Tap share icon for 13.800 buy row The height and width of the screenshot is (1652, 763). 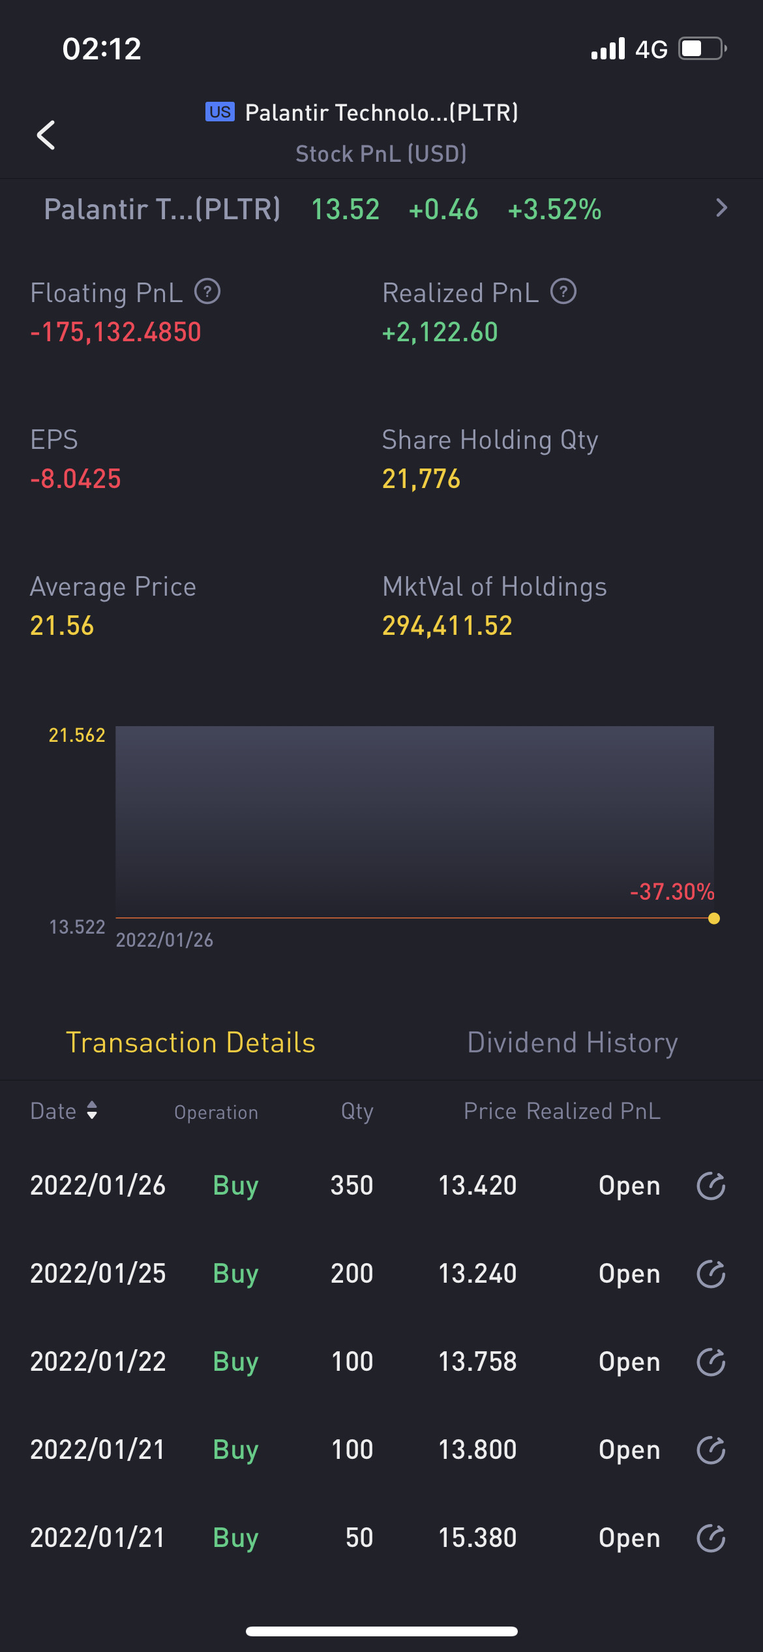711,1450
